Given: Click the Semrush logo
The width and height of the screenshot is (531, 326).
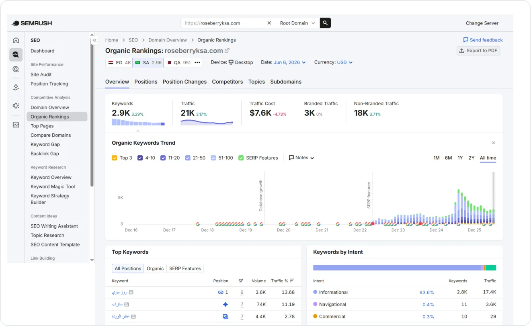Looking at the screenshot, I should tap(32, 23).
